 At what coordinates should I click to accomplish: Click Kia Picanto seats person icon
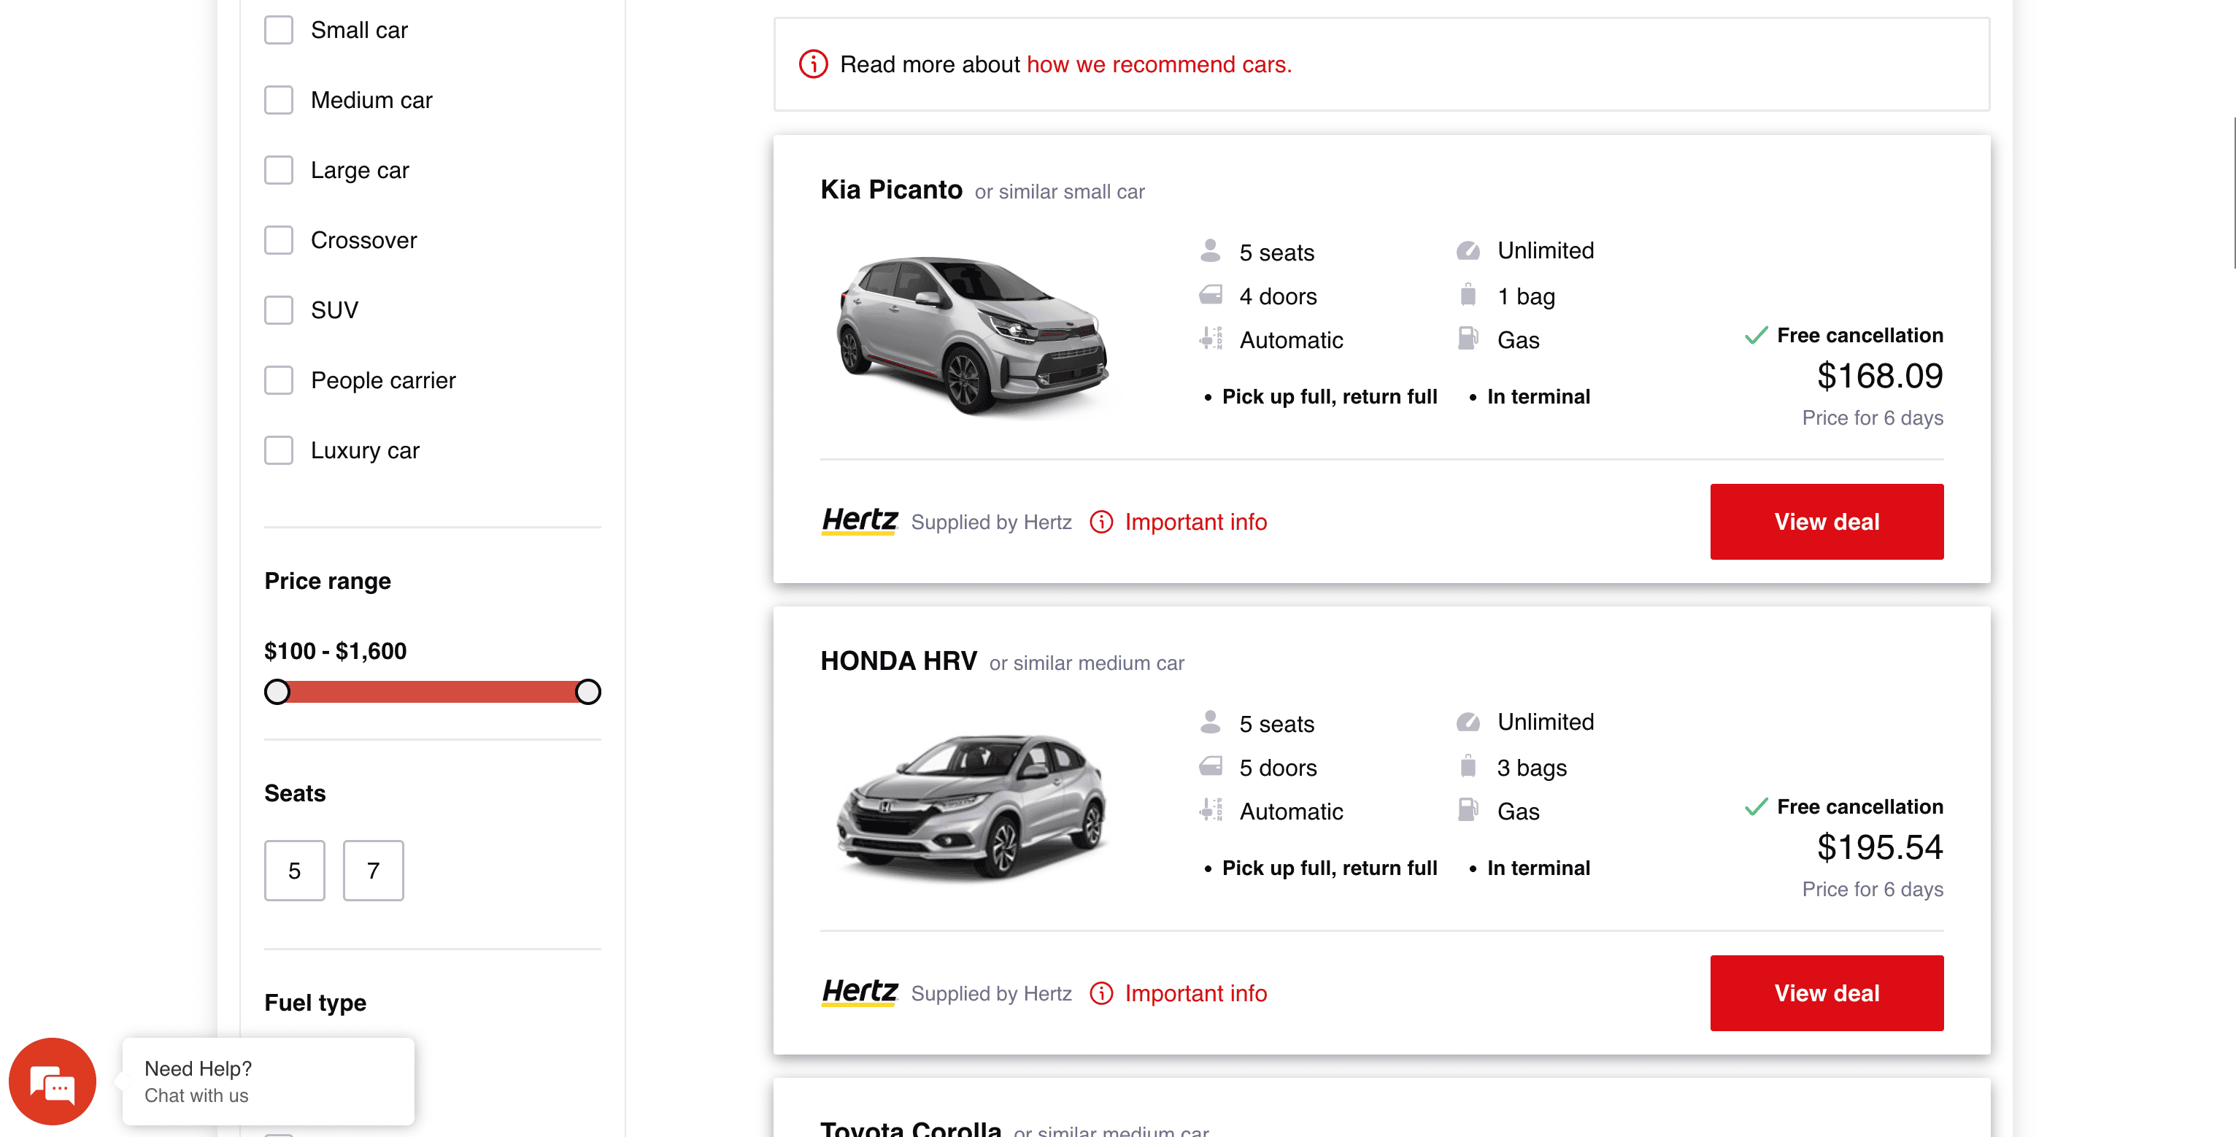[x=1210, y=251]
